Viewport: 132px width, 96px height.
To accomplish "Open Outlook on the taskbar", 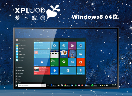I will tap(72, 85).
